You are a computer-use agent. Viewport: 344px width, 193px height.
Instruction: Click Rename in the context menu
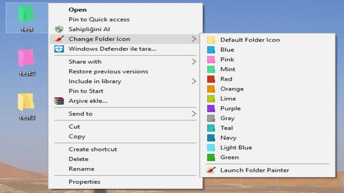(81, 169)
